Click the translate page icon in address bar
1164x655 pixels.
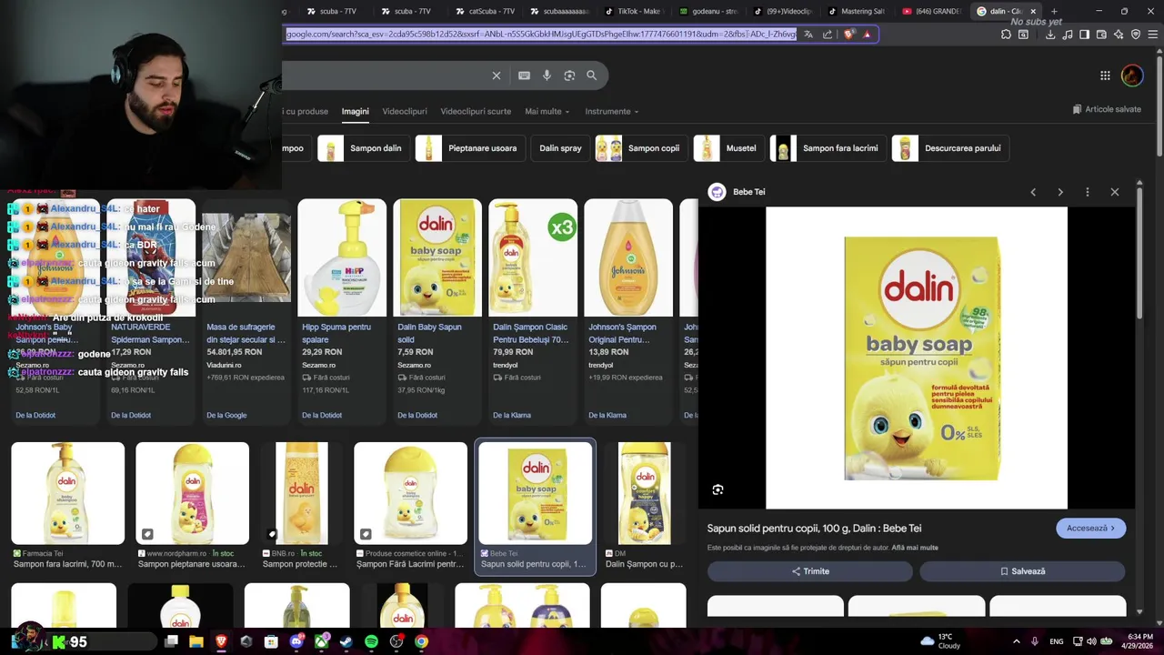coord(808,35)
